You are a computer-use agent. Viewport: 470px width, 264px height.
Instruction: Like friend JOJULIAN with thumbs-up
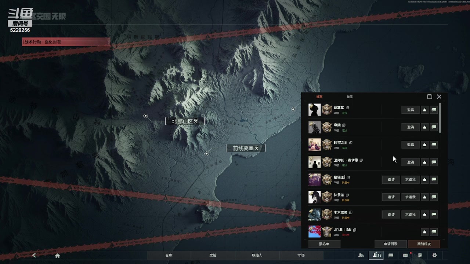tap(425, 232)
